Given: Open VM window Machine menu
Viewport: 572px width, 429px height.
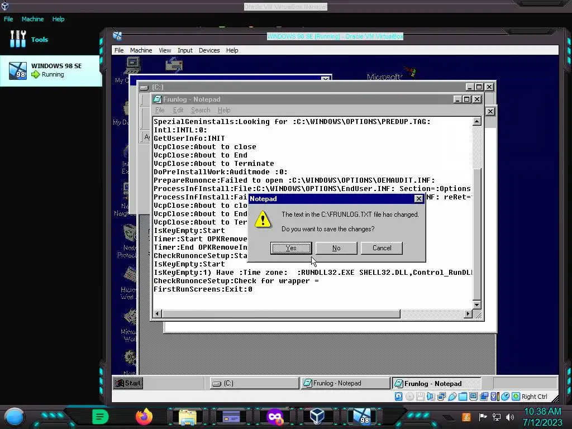Looking at the screenshot, I should tap(141, 50).
